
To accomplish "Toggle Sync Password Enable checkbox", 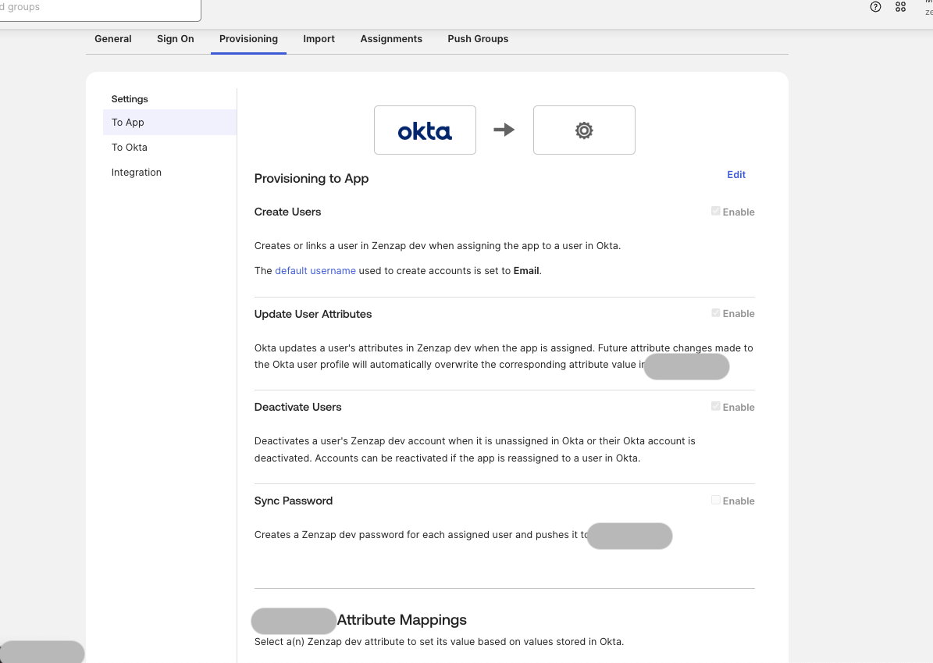I will point(716,500).
